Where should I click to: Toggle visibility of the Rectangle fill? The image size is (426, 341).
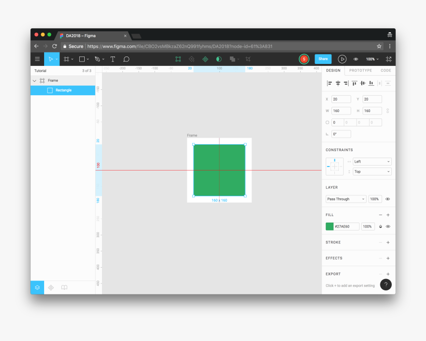pos(387,226)
